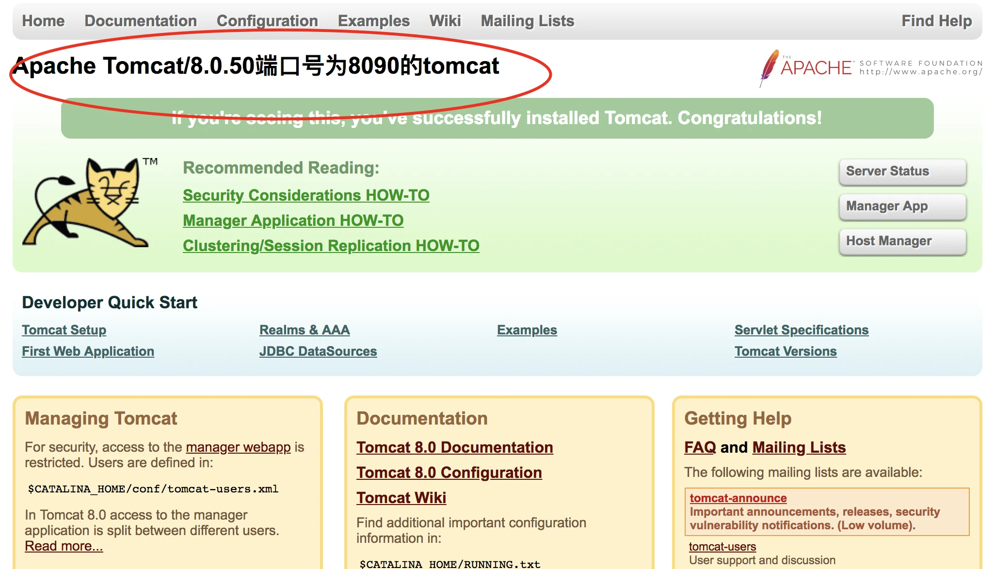Open Clustering/Session Replication HOW-TO link
The image size is (995, 569).
tap(331, 246)
